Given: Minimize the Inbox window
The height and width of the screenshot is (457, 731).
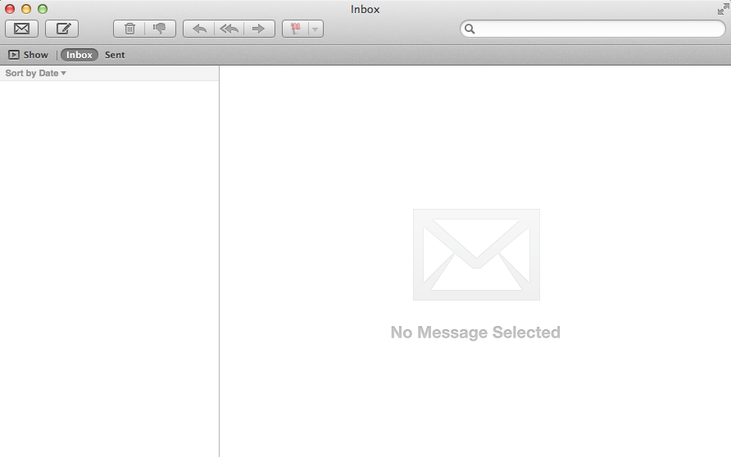Looking at the screenshot, I should tap(26, 9).
